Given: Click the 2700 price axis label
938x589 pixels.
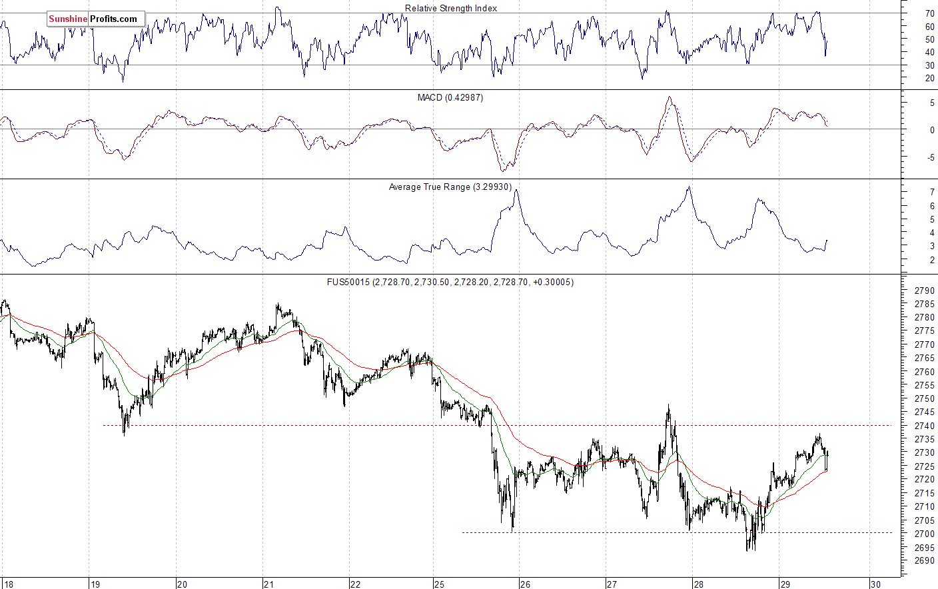Looking at the screenshot, I should [x=924, y=534].
